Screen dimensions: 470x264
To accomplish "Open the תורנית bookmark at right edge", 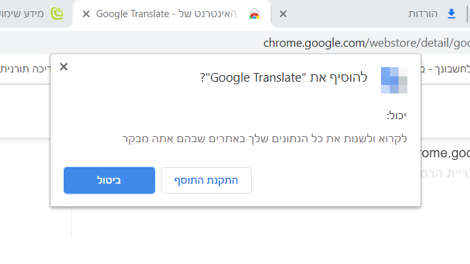I will point(23,67).
